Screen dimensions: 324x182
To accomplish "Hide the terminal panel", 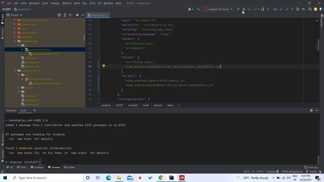I will click(317, 110).
